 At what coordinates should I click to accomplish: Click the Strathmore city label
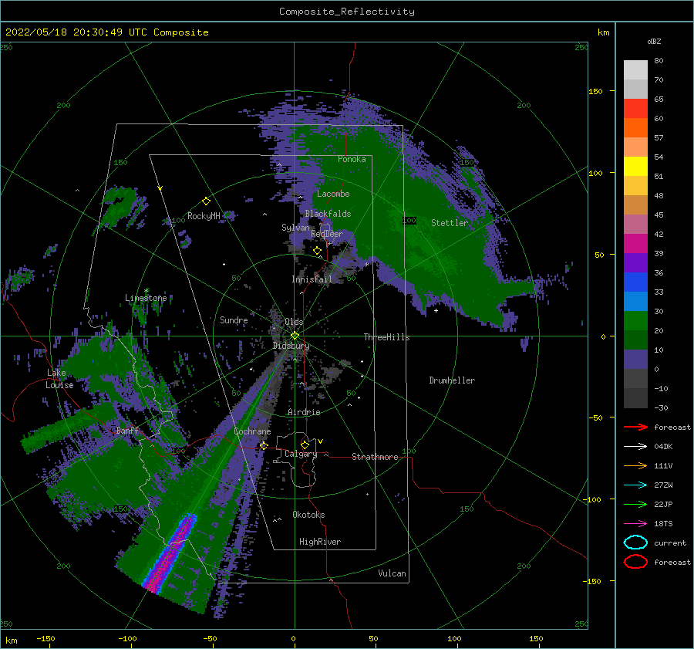375,457
